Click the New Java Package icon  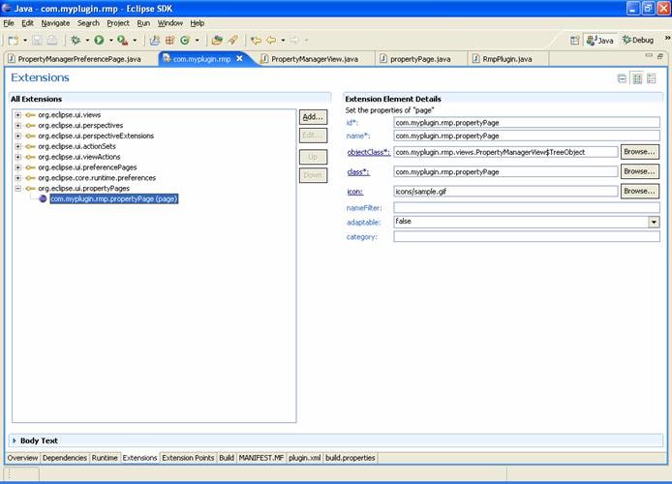[169, 41]
